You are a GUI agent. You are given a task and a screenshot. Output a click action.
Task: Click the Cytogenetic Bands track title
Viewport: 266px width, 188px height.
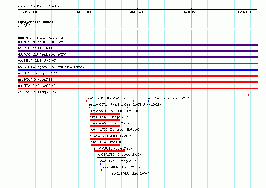click(x=36, y=22)
